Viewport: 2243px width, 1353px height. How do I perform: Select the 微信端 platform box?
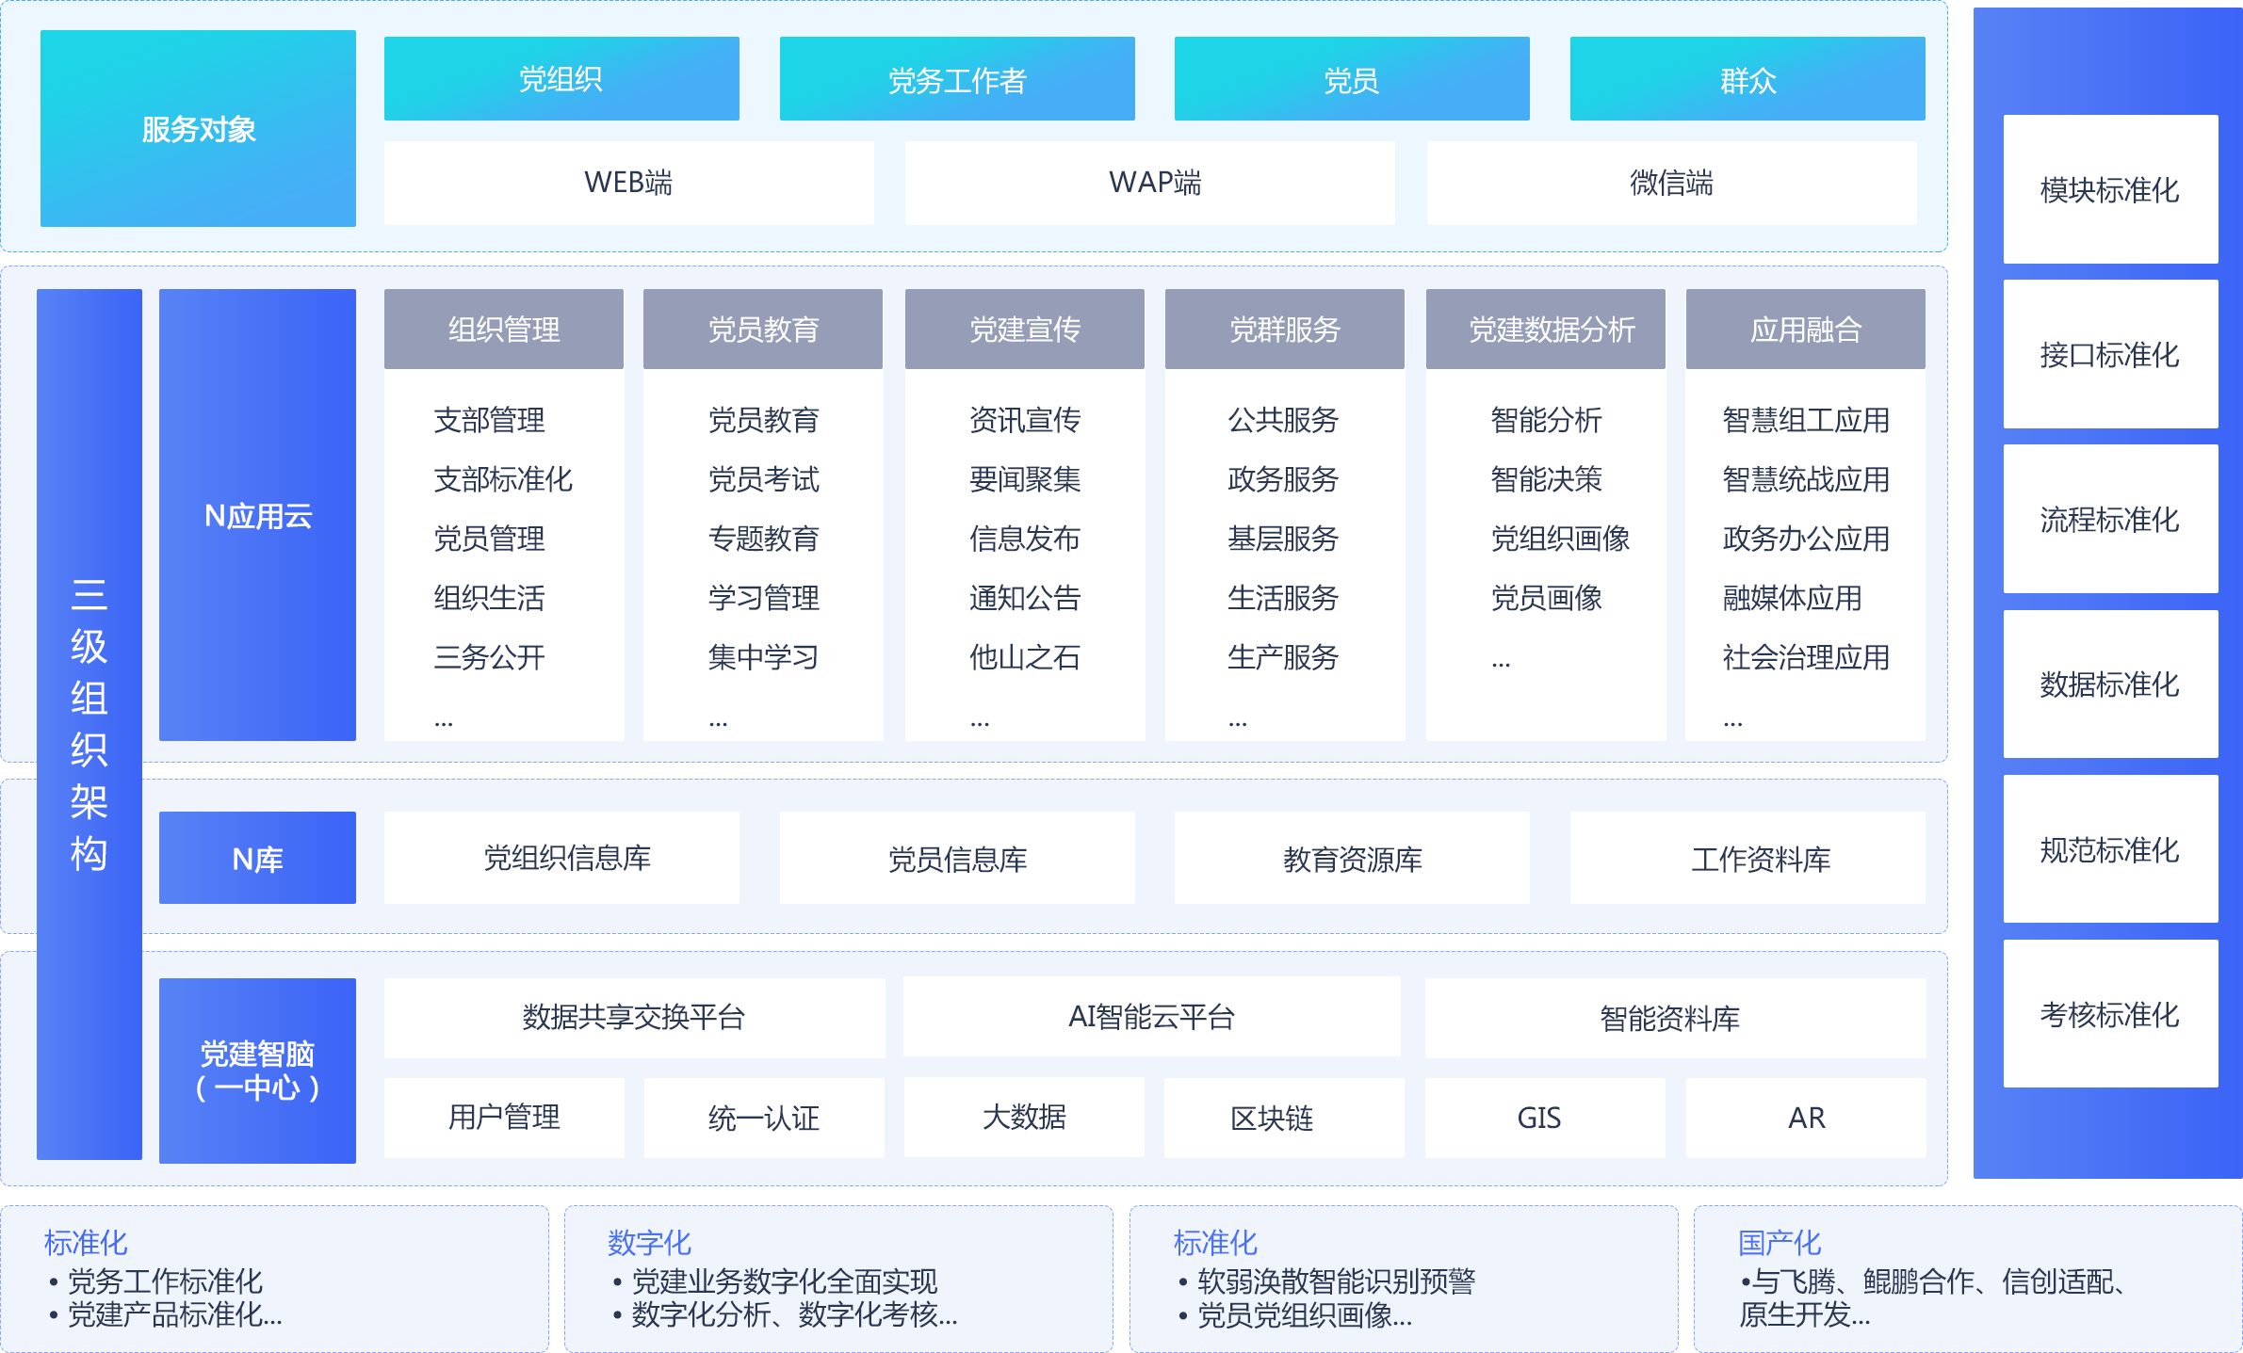[x=1671, y=183]
